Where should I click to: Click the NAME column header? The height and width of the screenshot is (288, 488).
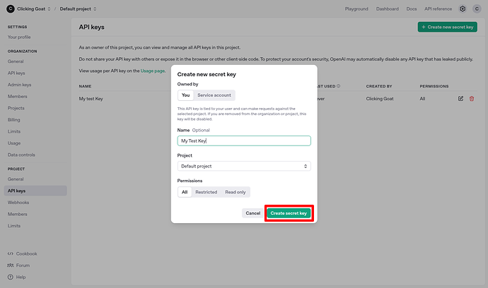click(x=85, y=86)
